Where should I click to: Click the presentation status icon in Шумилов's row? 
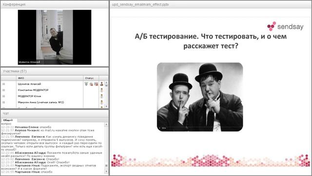tap(96, 84)
